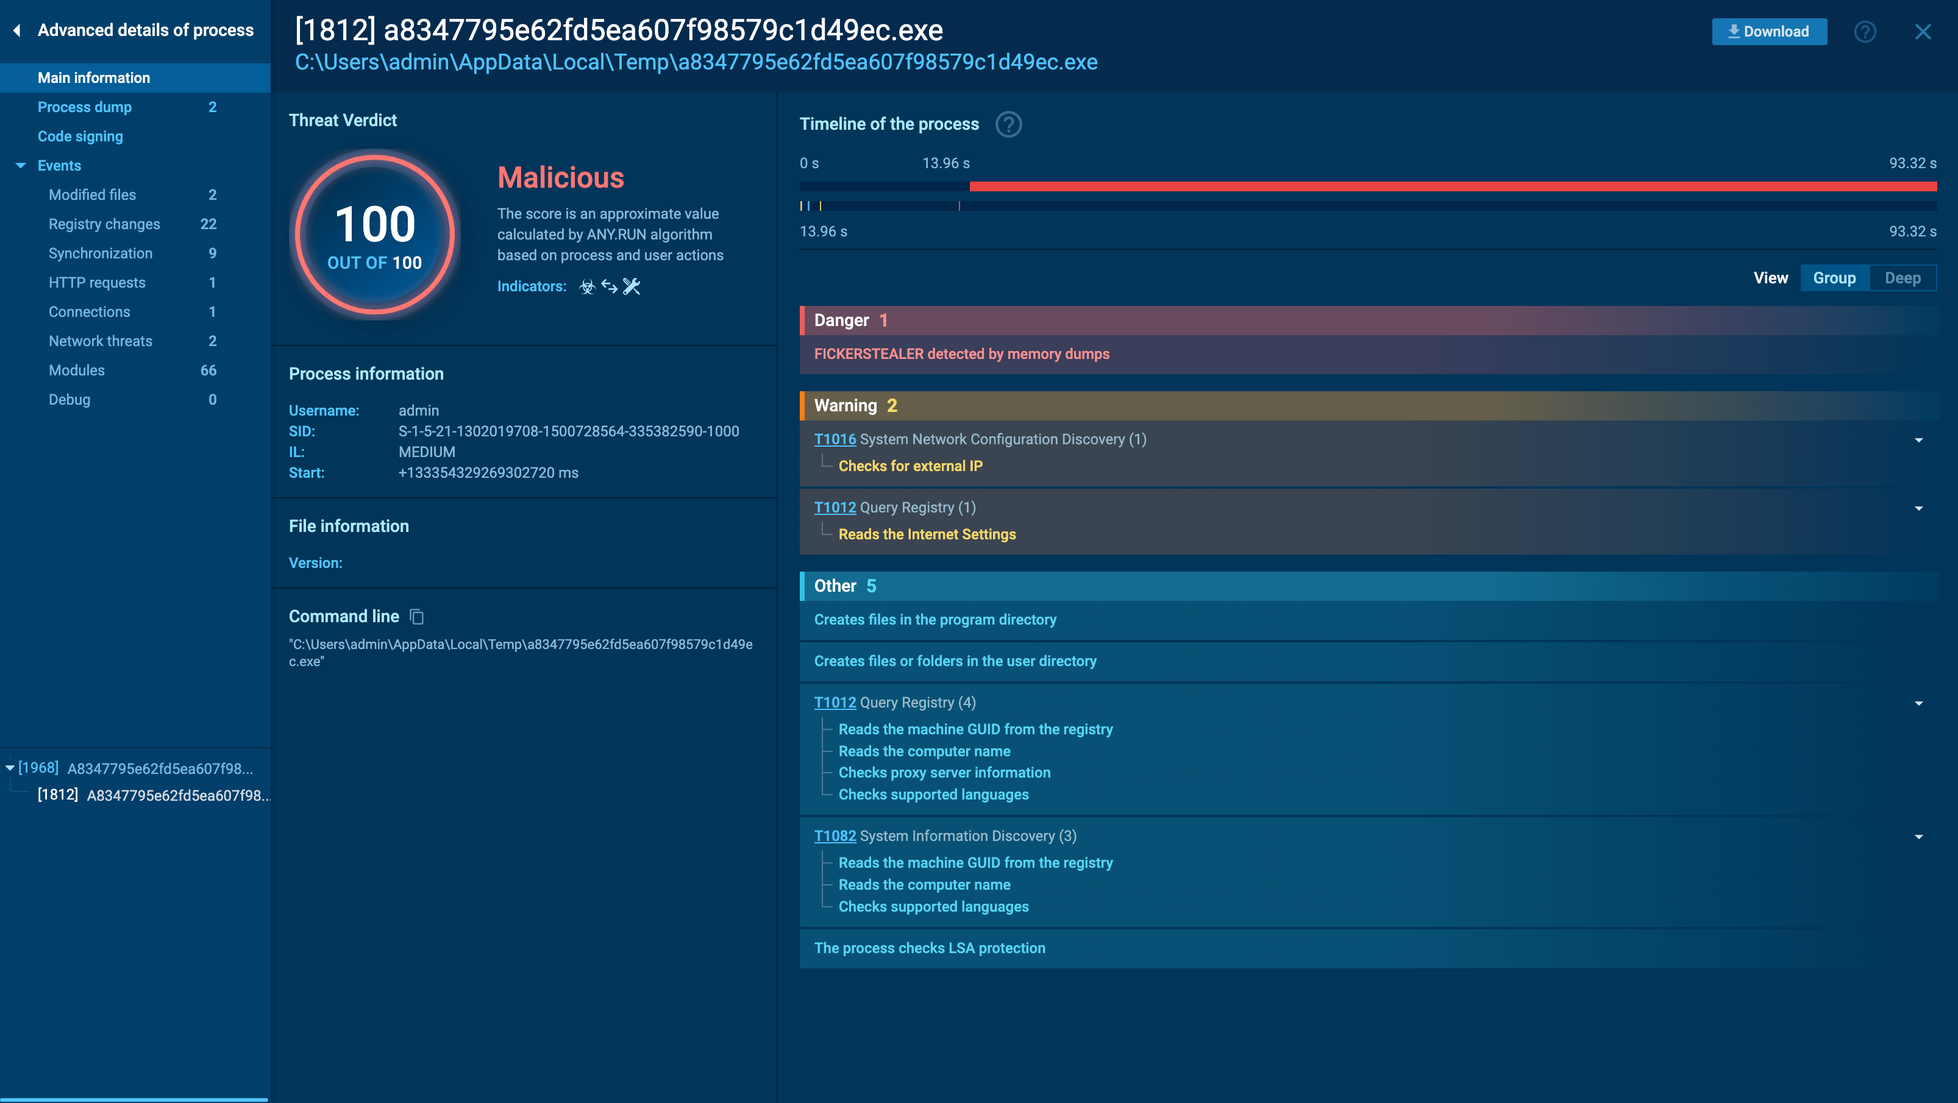Click the network arrows indicator icon

(609, 286)
